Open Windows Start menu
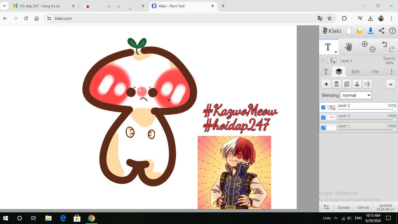This screenshot has height=224, width=398. 5,218
